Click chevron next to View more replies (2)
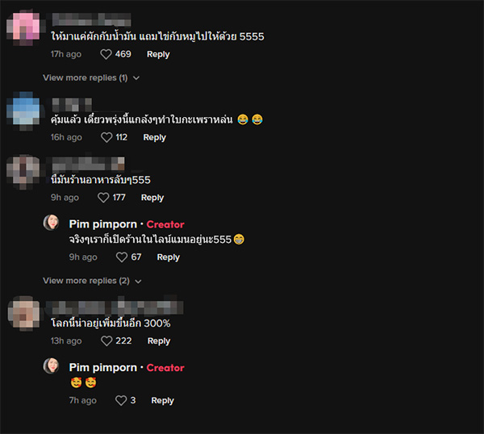This screenshot has height=434, width=484. click(138, 282)
